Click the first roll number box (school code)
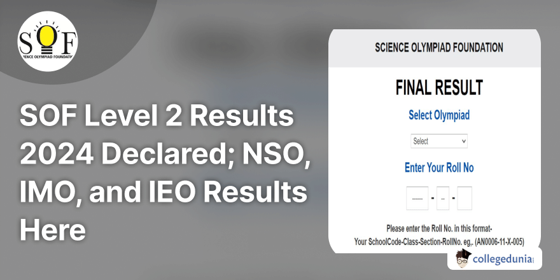560x280 pixels. (x=417, y=198)
